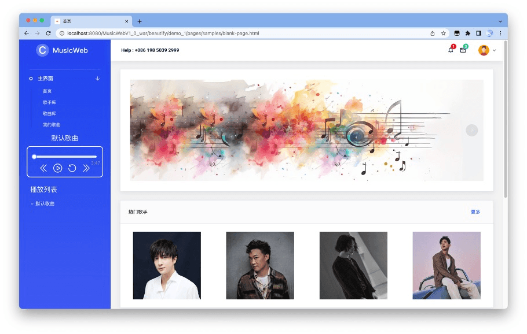The width and height of the screenshot is (527, 334).
Task: Go to next banner slide
Action: pyautogui.click(x=472, y=130)
